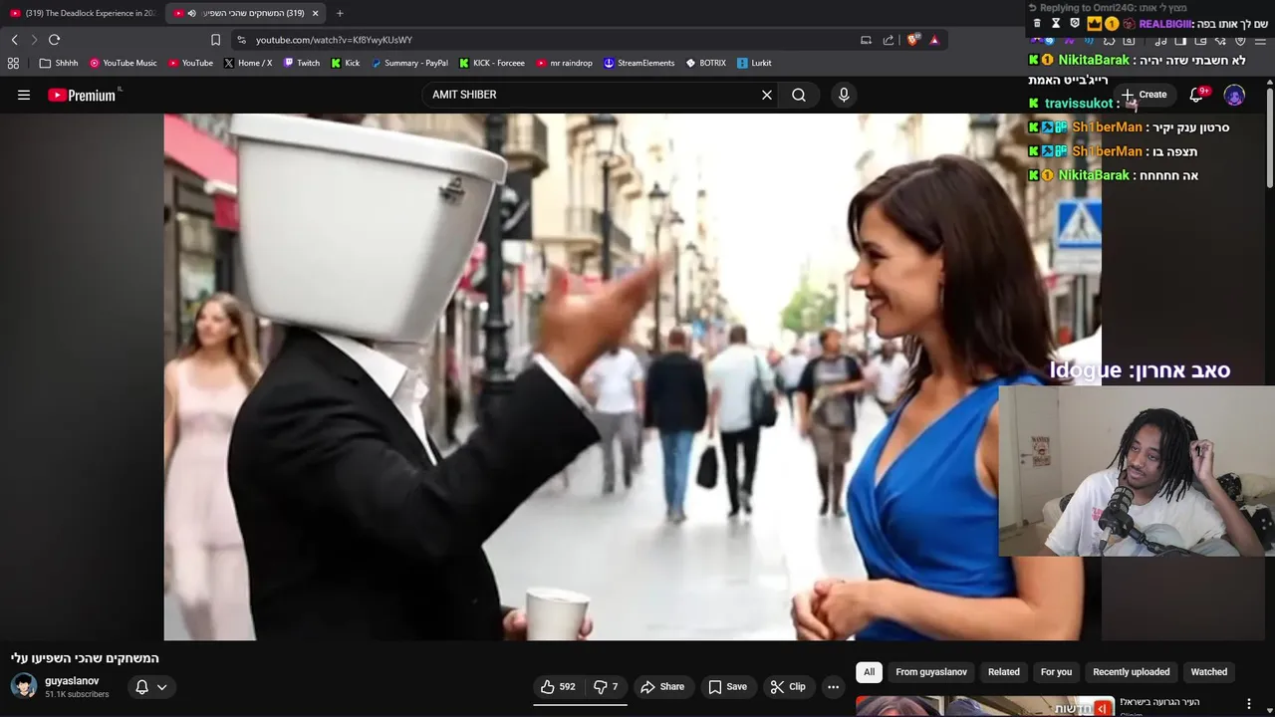Clear the search query with X
The height and width of the screenshot is (717, 1275).
click(767, 95)
